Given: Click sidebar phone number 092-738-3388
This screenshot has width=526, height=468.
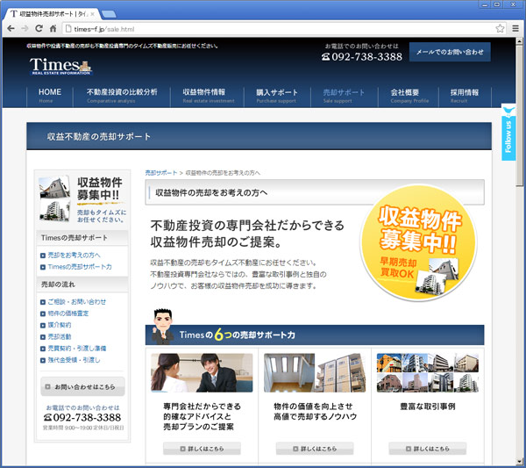Looking at the screenshot, I should click(82, 417).
